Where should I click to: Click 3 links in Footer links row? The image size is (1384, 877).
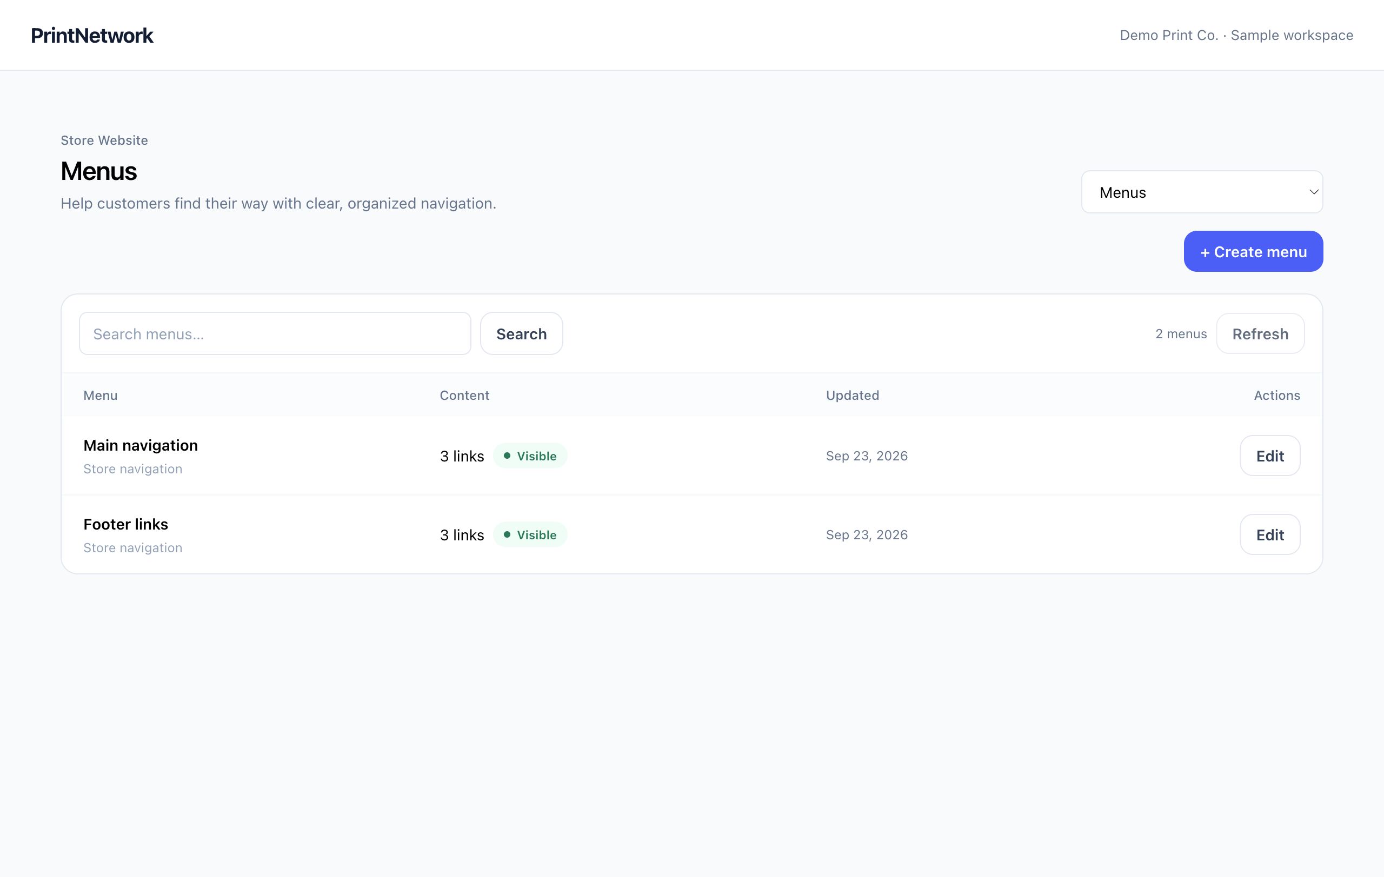click(x=462, y=535)
